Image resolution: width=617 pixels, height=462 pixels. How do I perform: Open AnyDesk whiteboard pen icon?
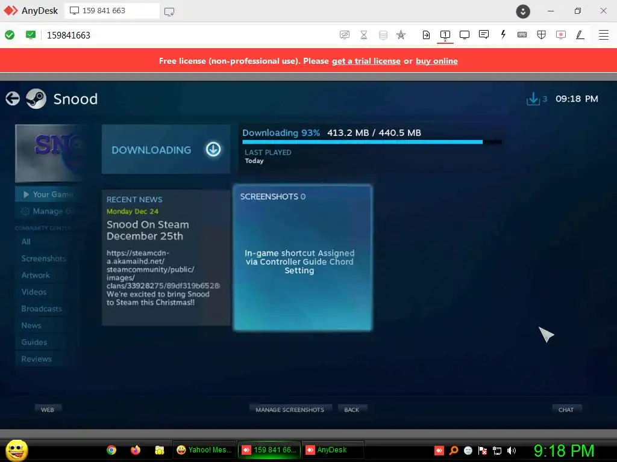pyautogui.click(x=580, y=35)
